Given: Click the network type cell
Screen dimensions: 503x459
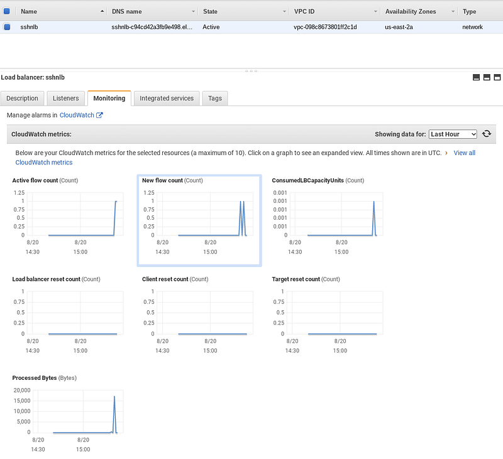Looking at the screenshot, I should pos(472,27).
